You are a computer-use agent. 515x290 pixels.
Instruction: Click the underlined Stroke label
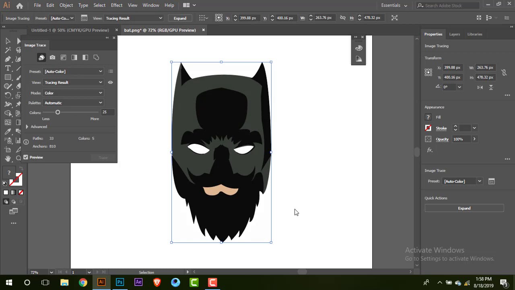pos(441,128)
